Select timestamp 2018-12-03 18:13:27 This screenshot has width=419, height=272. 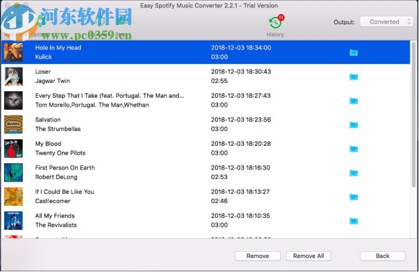240,192
